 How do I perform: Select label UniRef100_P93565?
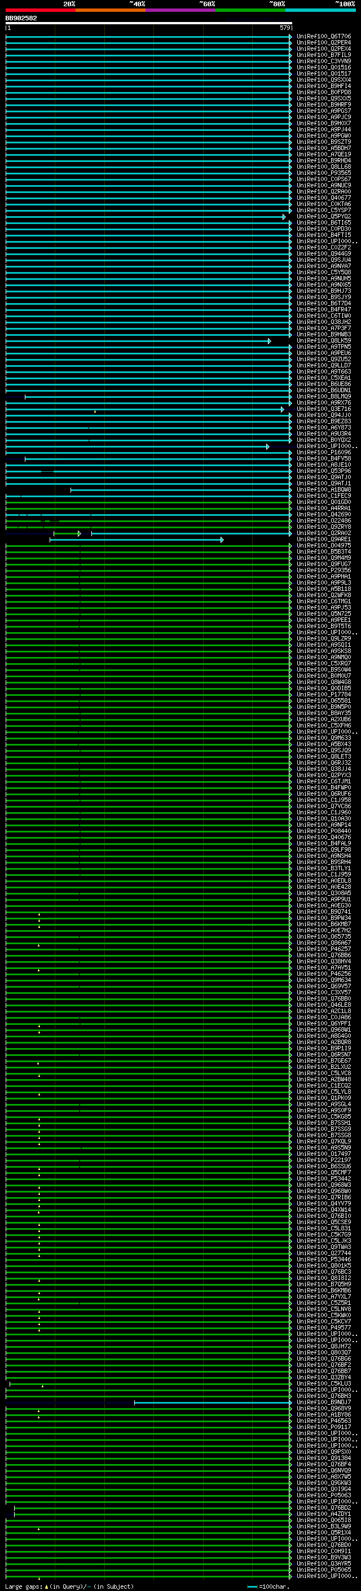click(324, 173)
